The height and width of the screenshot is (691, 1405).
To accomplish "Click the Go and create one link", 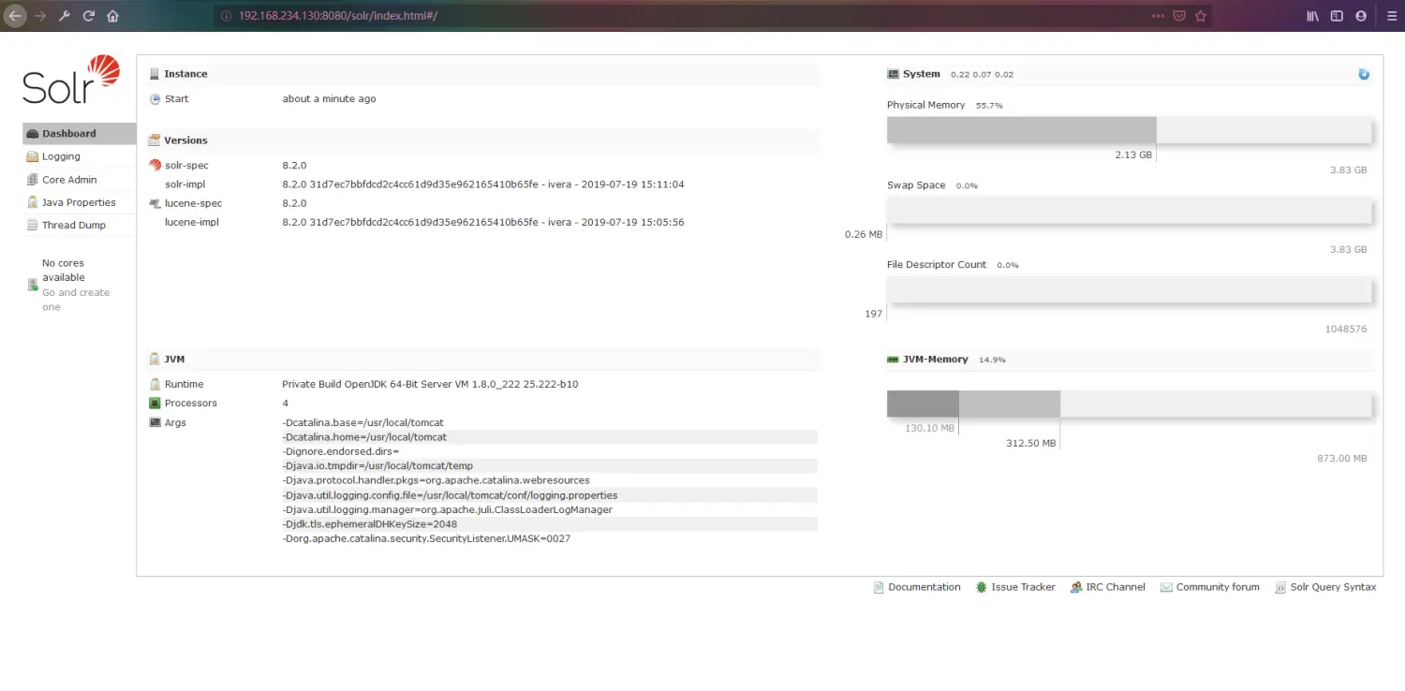I will [x=76, y=292].
